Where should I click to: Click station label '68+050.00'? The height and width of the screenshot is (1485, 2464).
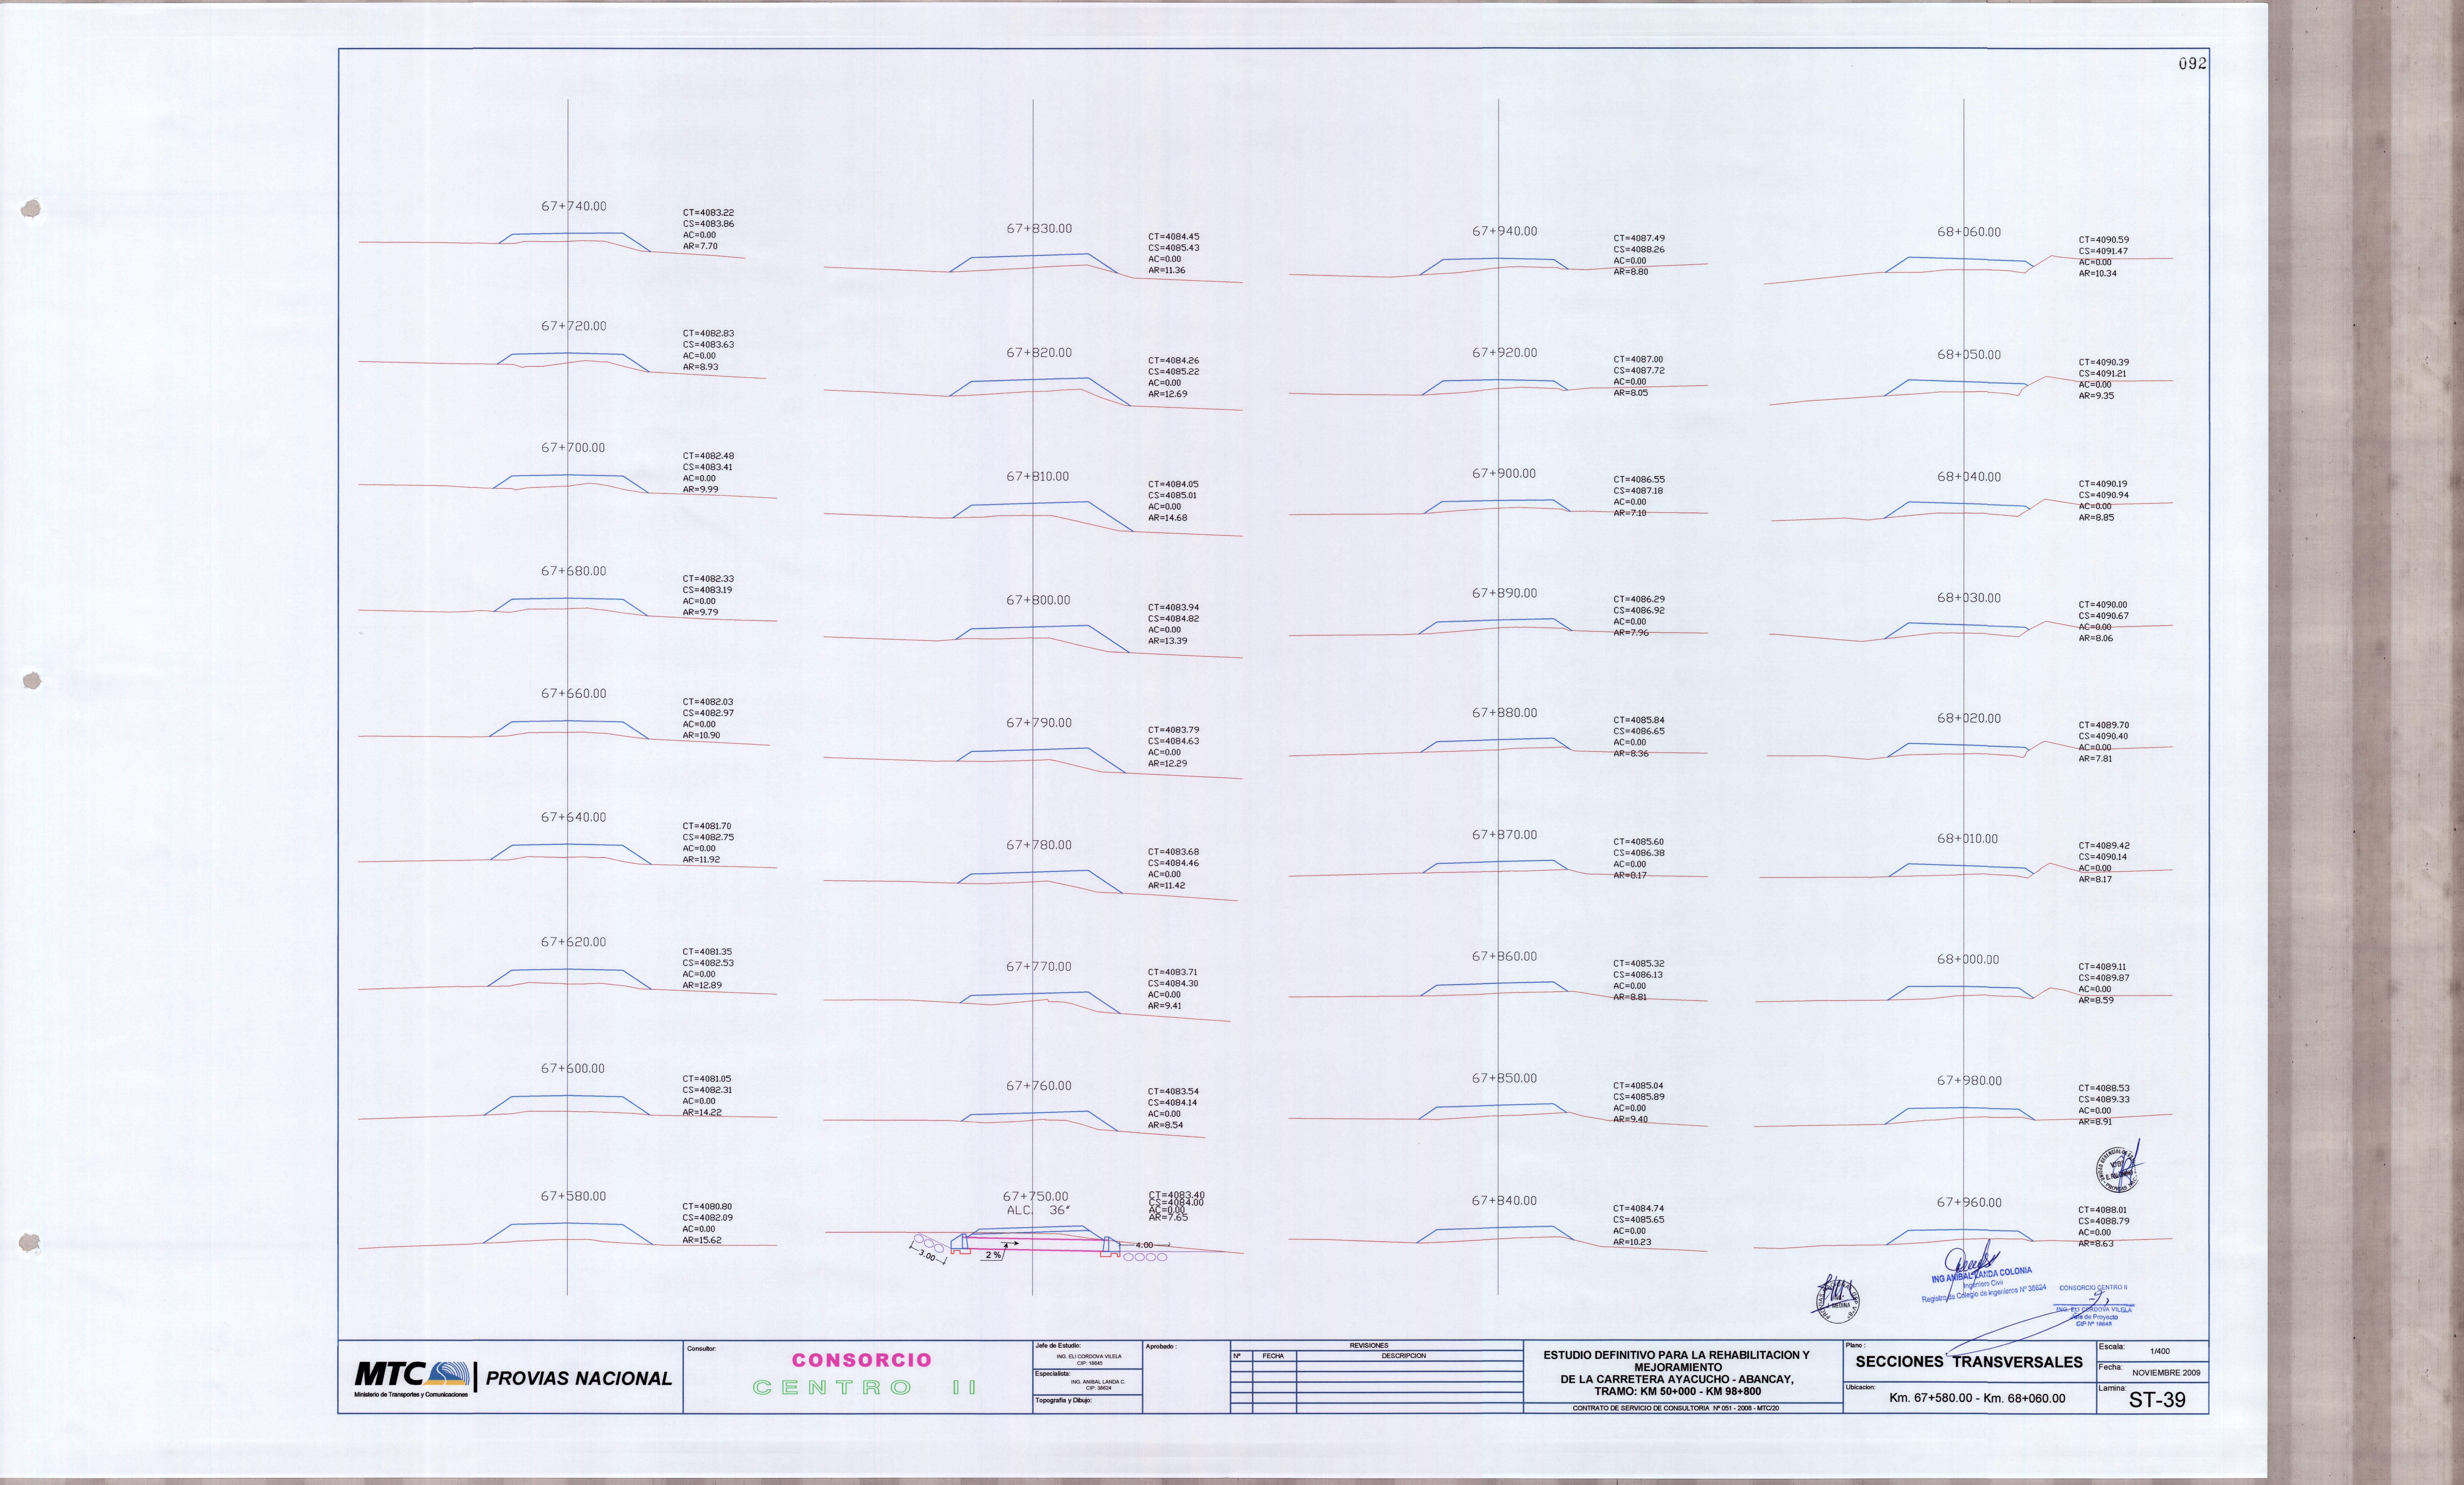[1969, 355]
